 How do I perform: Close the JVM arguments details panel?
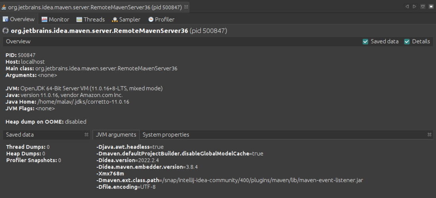[x=429, y=135]
